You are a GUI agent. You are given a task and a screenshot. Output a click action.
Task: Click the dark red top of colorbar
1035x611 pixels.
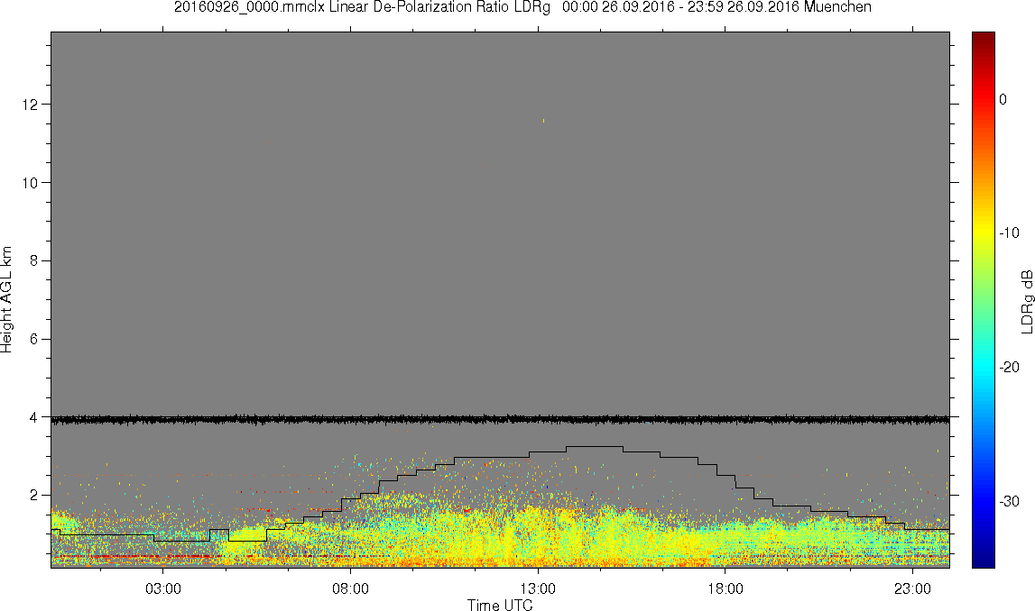(x=983, y=38)
